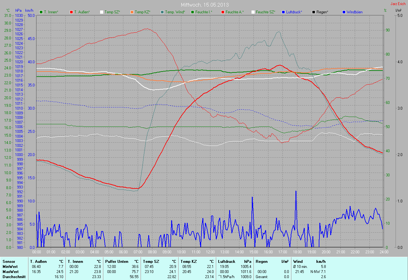Screen dimensions: 408x280
Task: Click the 12:00 time axis label
Action: coord(210,252)
